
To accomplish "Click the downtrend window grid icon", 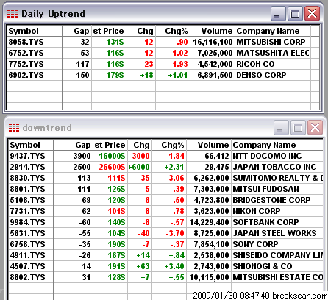I will click(14, 128).
